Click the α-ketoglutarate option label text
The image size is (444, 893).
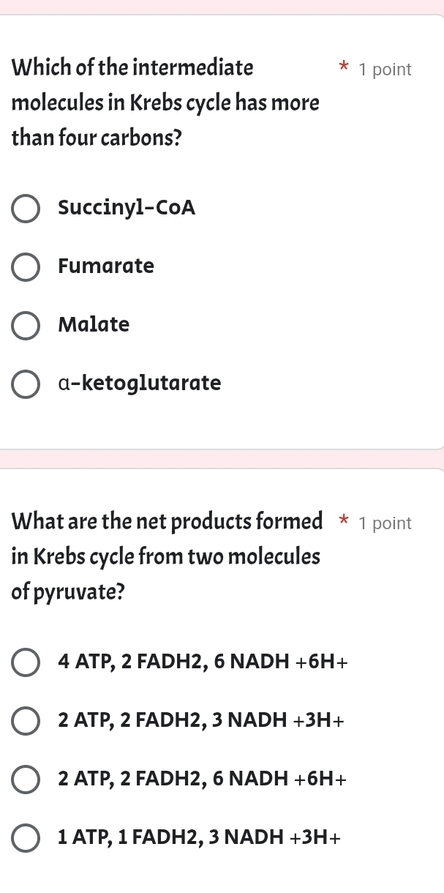139,383
